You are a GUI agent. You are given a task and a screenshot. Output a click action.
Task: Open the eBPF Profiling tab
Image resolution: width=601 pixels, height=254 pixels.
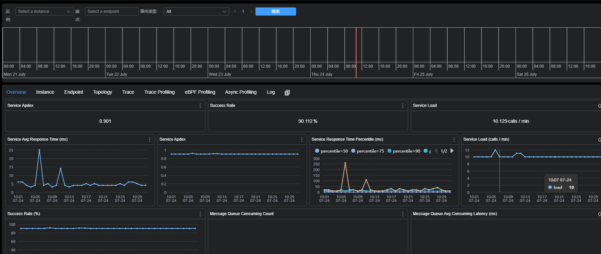200,92
